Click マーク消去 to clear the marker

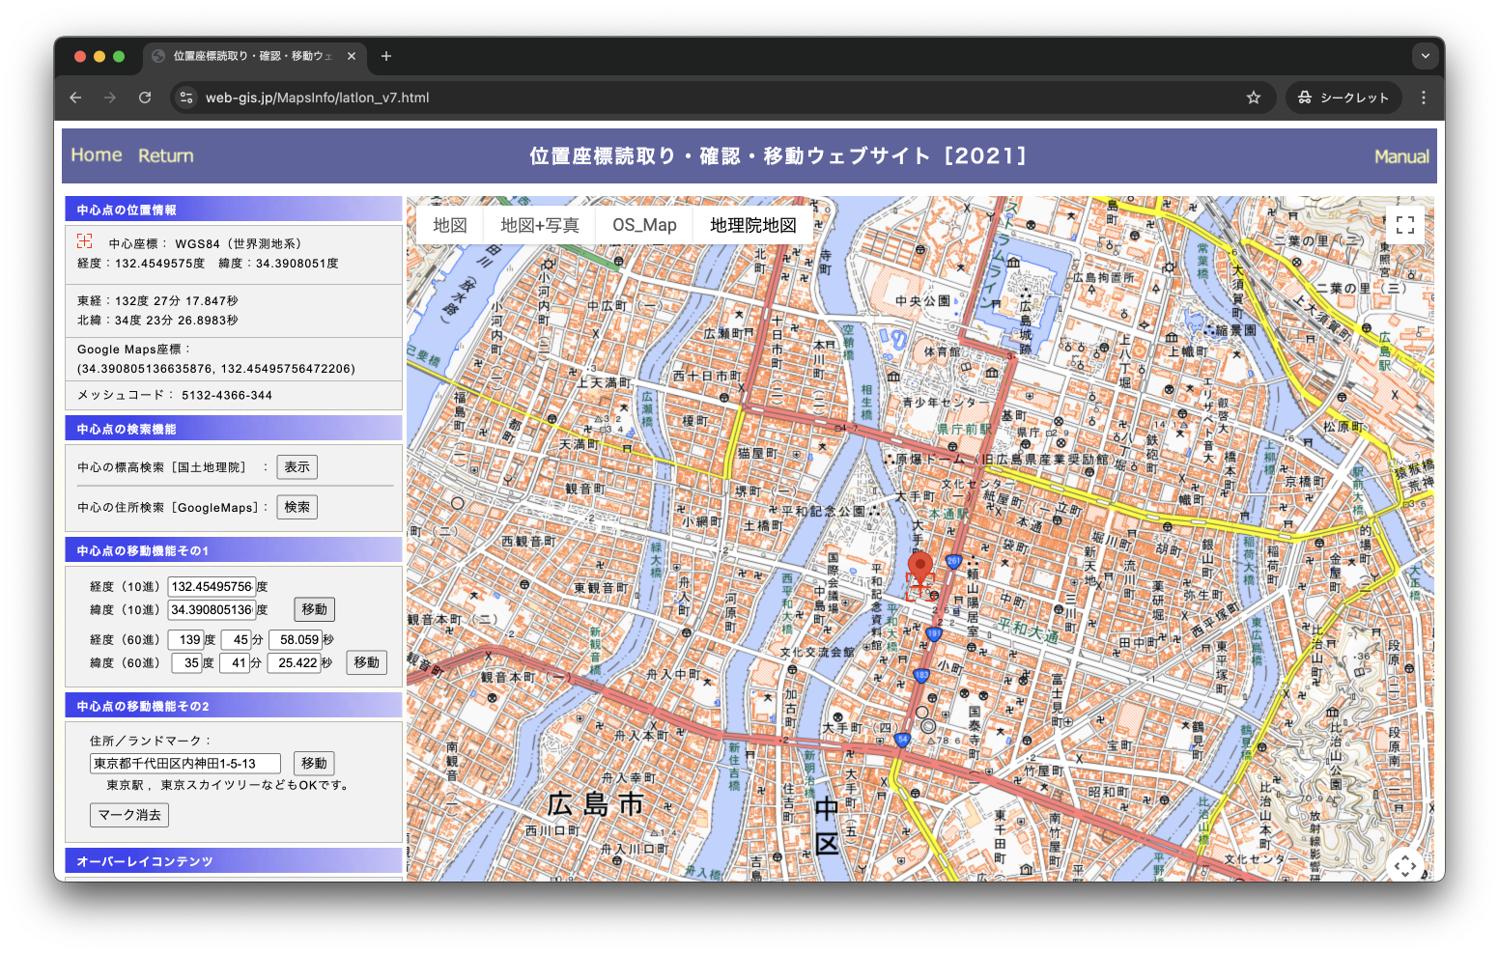coord(128,814)
